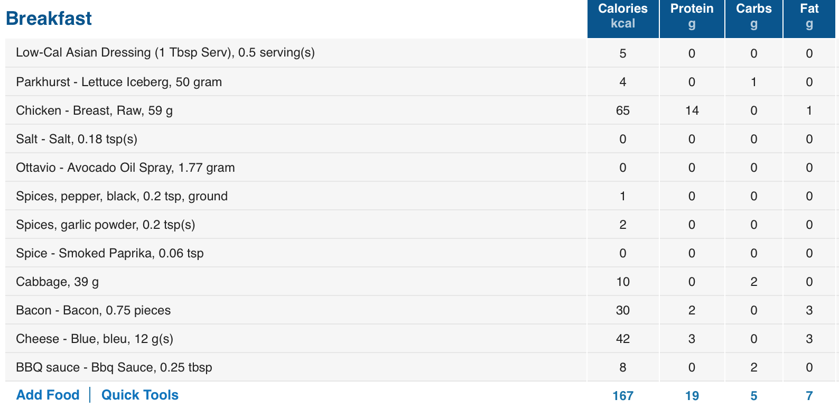The image size is (839, 408).
Task: Select Spices, pepper, black entry
Action: pos(122,196)
